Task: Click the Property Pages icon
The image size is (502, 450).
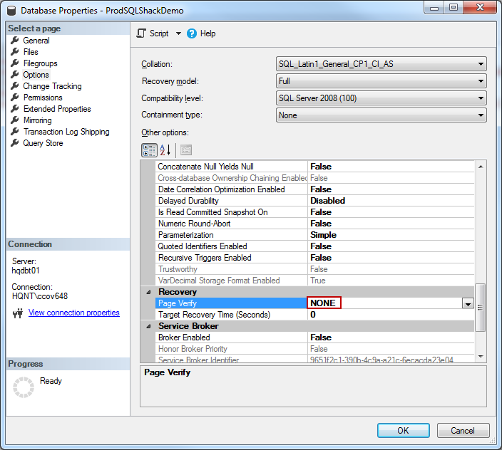Action: [x=185, y=150]
